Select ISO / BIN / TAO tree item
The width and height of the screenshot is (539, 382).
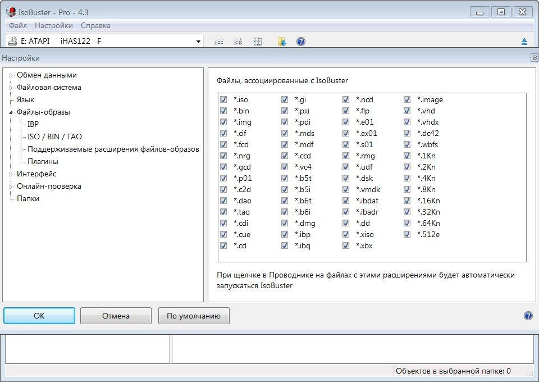pyautogui.click(x=54, y=137)
